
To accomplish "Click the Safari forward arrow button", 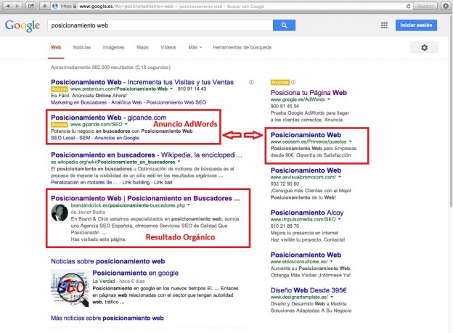I will [17, 6].
